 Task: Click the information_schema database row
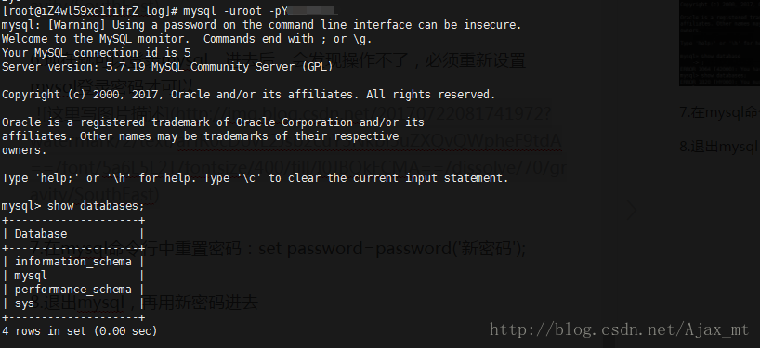point(73,262)
